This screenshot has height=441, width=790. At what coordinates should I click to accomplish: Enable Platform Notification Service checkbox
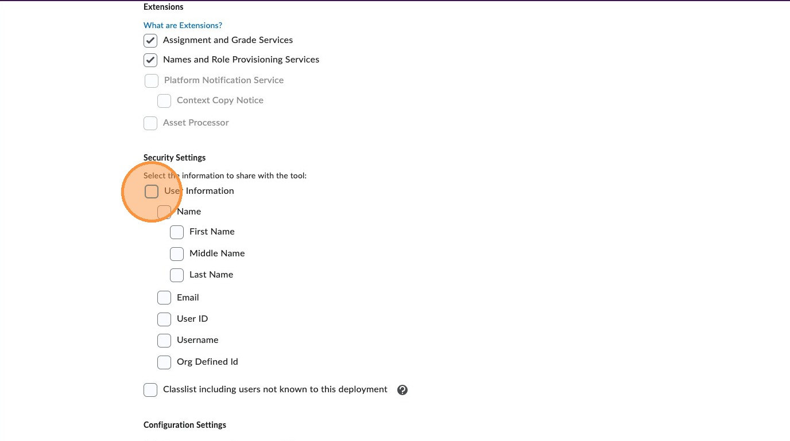click(x=152, y=81)
